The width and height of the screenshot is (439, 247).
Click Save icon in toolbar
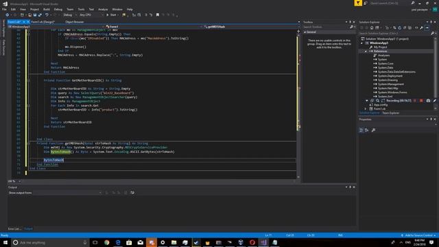pos(35,15)
